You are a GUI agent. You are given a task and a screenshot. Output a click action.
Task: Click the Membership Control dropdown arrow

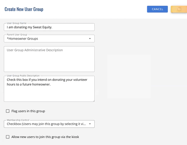[90, 124]
